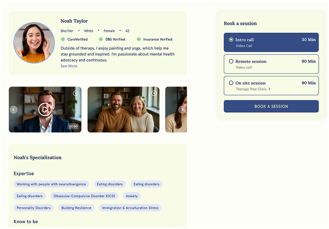Select the Remote session radio option

pos(231,61)
